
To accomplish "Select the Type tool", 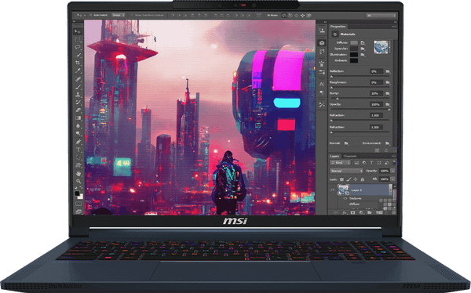I will coord(78,150).
